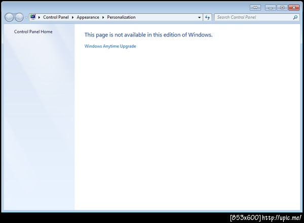The height and width of the screenshot is (223, 304).
Task: Expand the arrow after Control Panel breadcrumb
Action: (72, 17)
